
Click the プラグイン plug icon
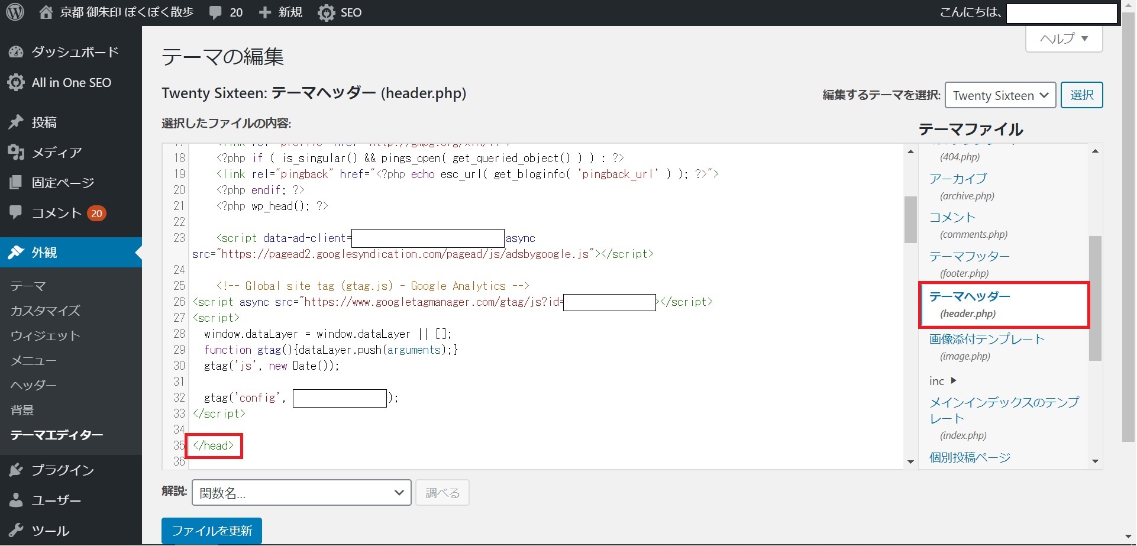(x=16, y=470)
